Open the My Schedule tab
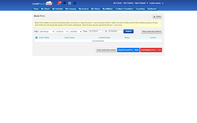 (58, 9)
